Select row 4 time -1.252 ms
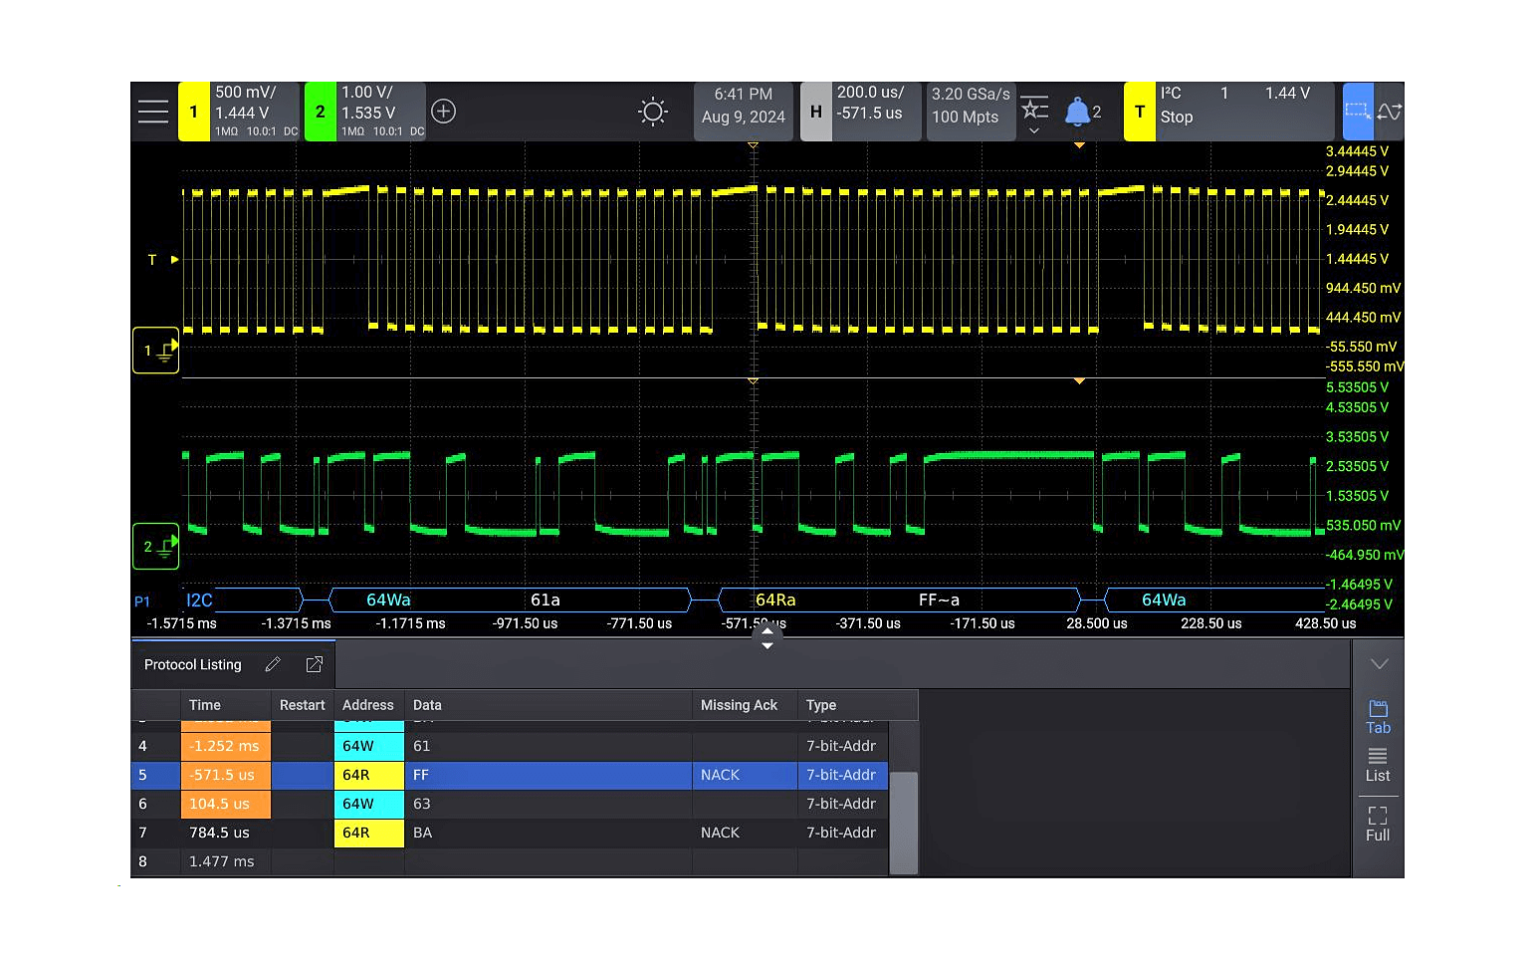 coord(225,746)
